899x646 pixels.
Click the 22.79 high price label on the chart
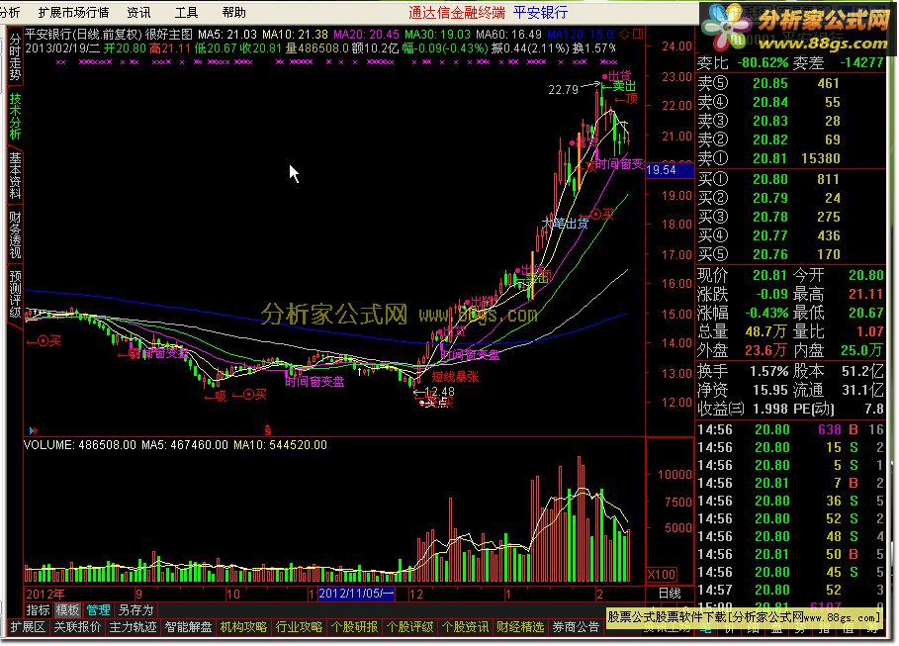[563, 89]
